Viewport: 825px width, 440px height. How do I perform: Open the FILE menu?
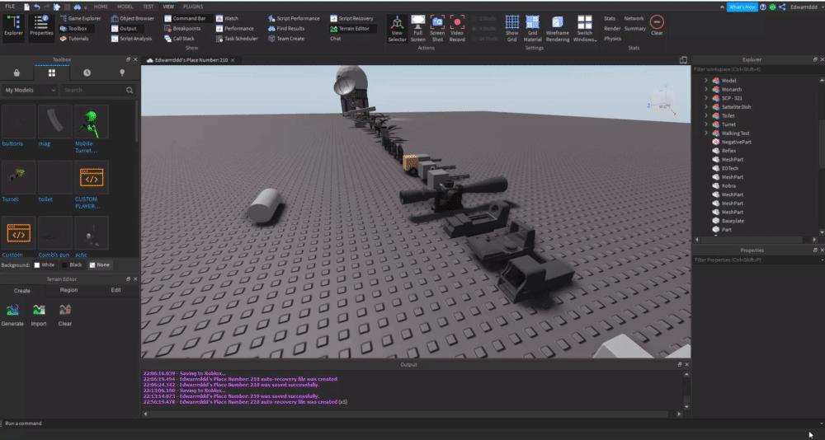coord(10,7)
